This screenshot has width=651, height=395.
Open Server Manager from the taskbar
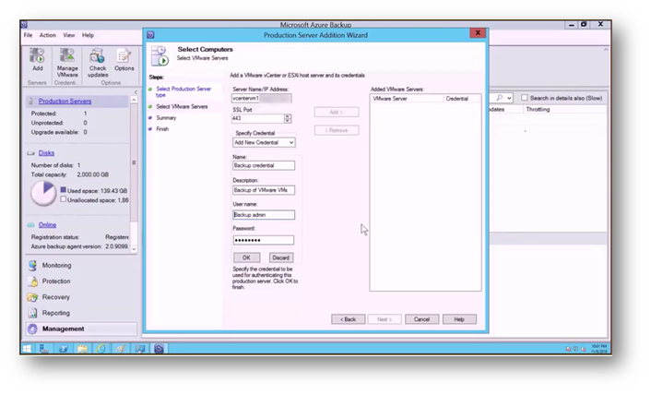click(x=44, y=349)
